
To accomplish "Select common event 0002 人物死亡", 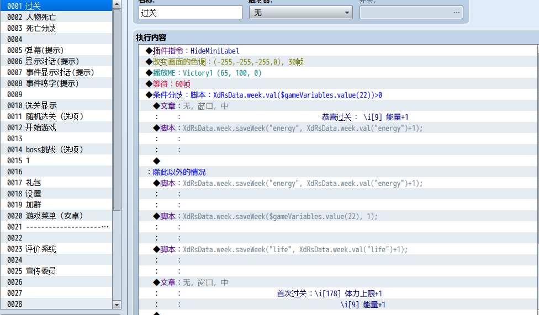I will pyautogui.click(x=56, y=17).
